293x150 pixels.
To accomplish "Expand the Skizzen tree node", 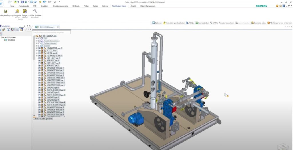I will point(37,46).
